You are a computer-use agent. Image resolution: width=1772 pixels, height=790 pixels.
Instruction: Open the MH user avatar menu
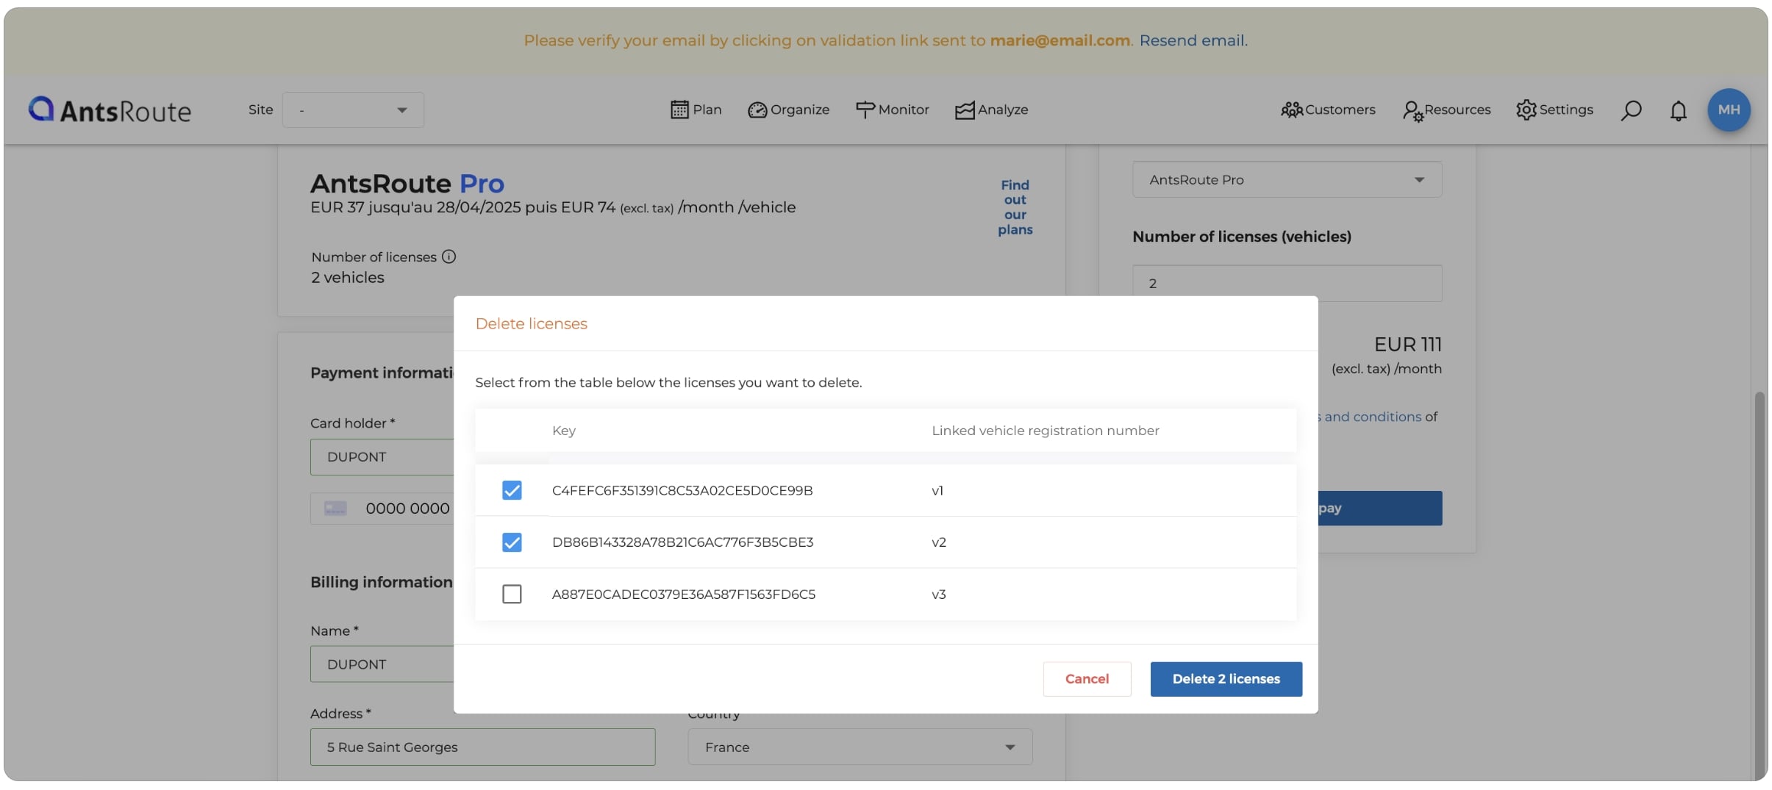click(1728, 110)
